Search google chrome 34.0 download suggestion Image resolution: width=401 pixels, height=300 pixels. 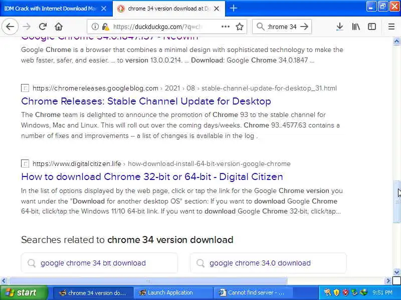pyautogui.click(x=268, y=263)
